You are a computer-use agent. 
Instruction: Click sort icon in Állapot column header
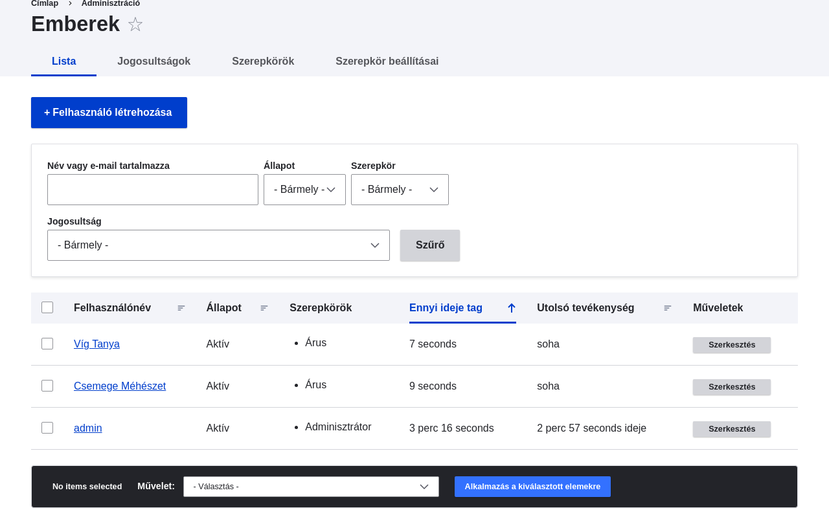[x=264, y=308]
